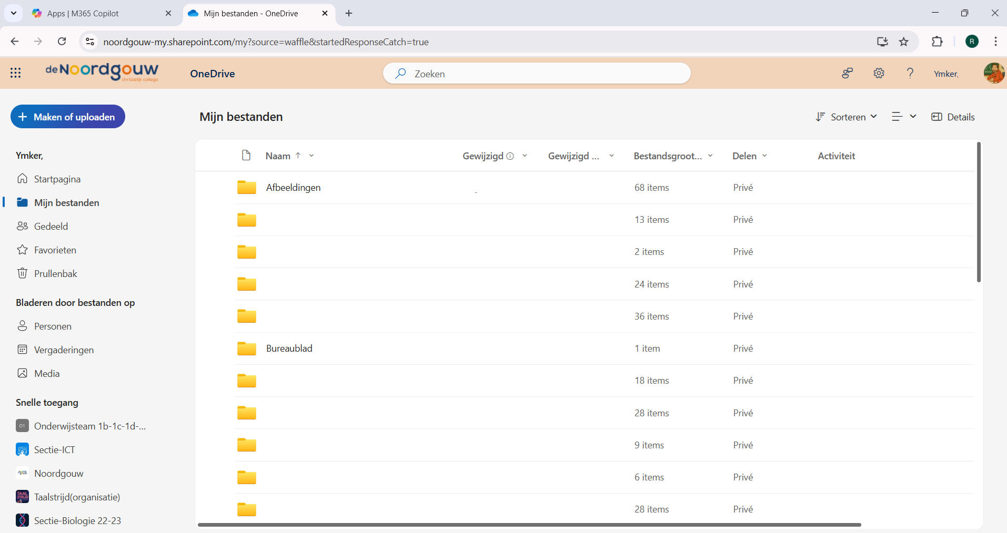Toggle the Details pane

click(953, 117)
